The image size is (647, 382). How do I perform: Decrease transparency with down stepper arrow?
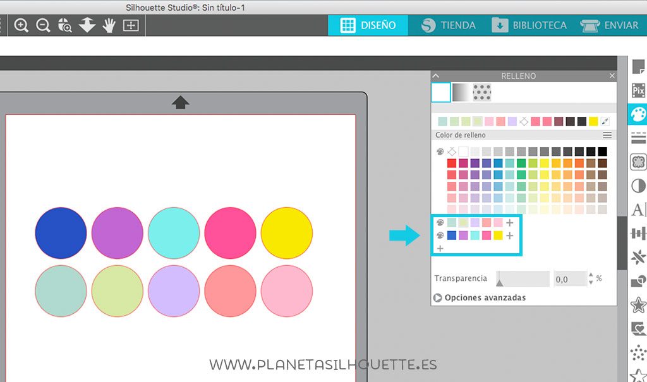591,283
